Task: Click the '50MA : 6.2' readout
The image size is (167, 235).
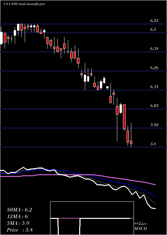Action: (x=19, y=210)
